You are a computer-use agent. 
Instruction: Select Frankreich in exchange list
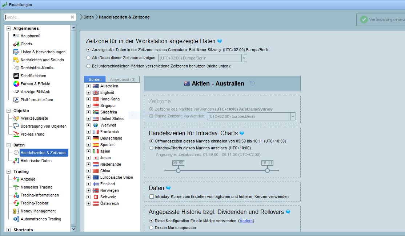coord(109,132)
